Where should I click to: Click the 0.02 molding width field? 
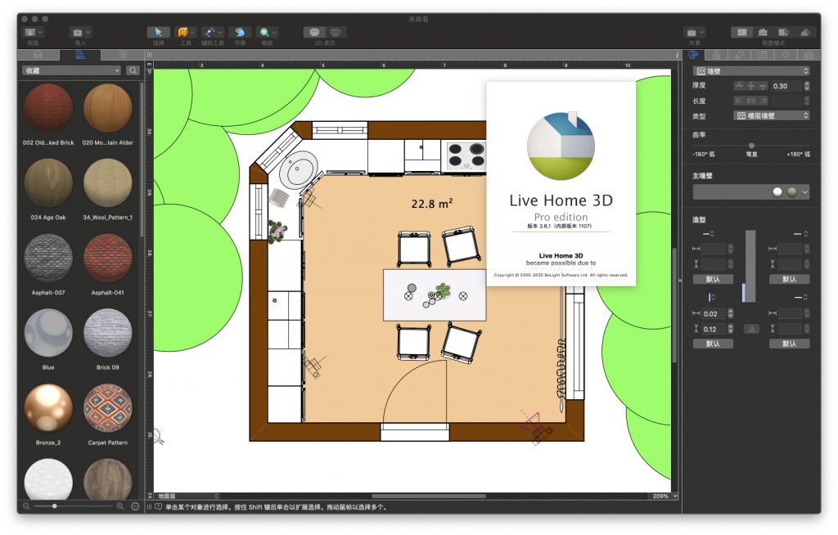coord(714,314)
